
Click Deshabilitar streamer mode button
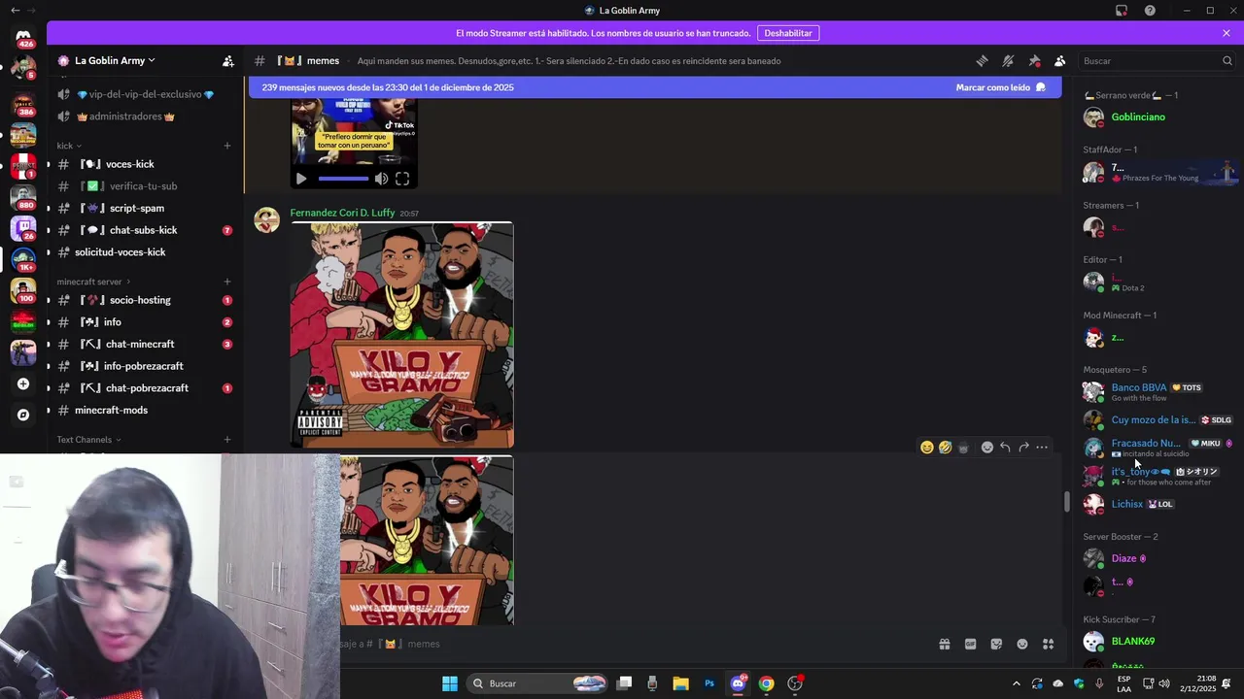coord(788,33)
